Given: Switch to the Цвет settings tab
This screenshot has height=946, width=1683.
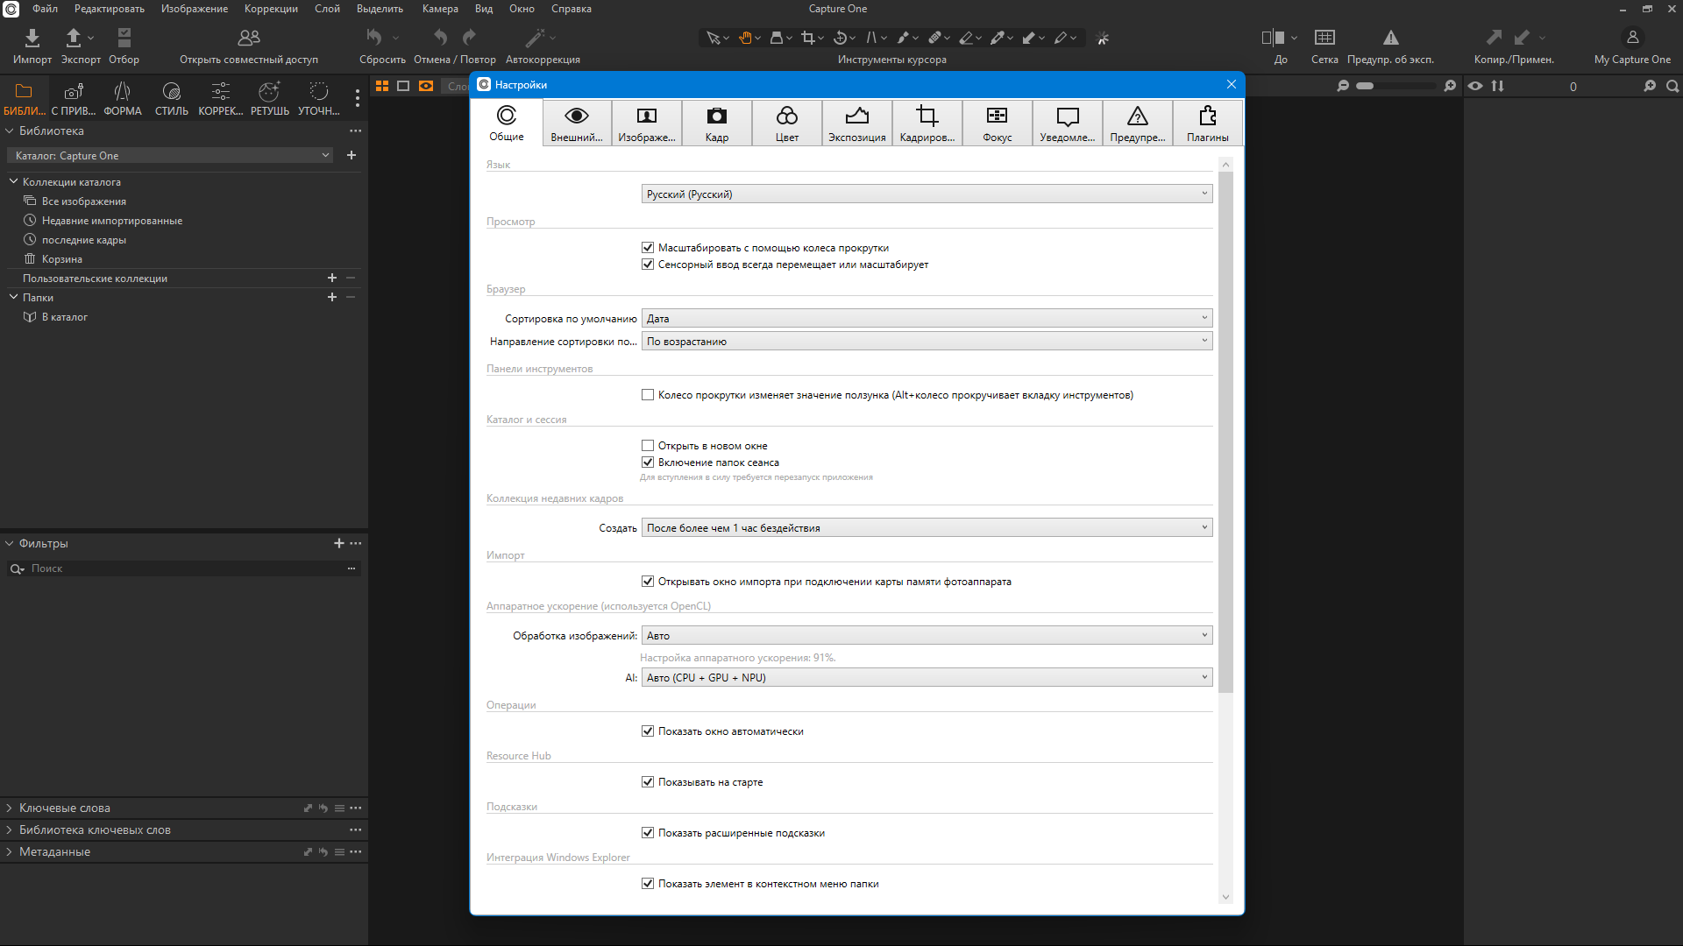Looking at the screenshot, I should click(x=787, y=123).
